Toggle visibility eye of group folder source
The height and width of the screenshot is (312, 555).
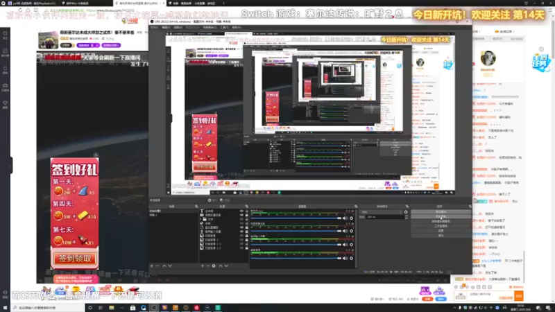tap(241, 219)
